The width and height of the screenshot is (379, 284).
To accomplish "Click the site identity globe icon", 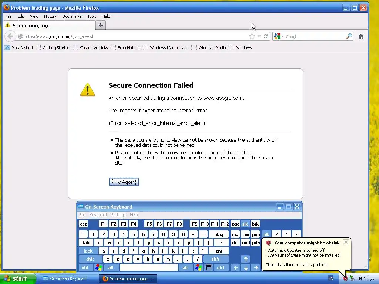I will 20,37.
